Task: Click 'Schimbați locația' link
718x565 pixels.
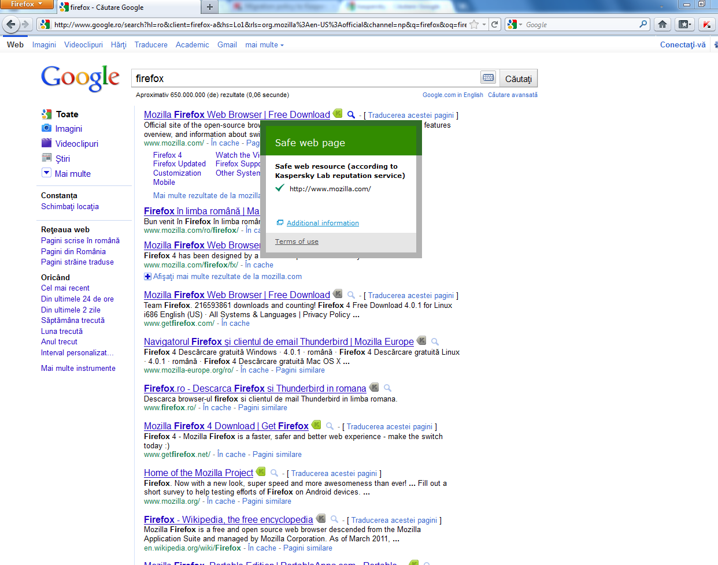Action: pos(70,206)
